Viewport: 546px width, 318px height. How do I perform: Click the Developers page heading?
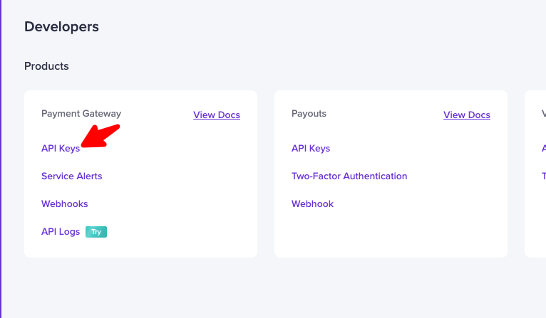point(61,27)
